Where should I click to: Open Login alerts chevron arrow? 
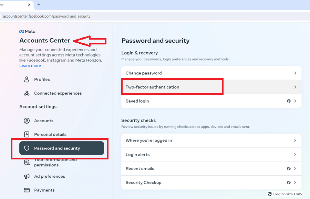click(x=295, y=155)
